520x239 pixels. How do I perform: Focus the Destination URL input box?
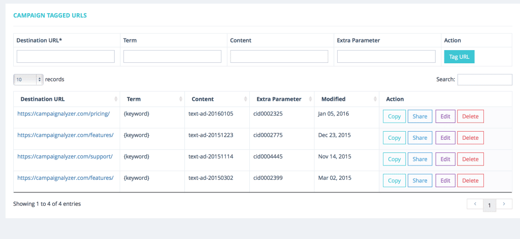tap(66, 57)
